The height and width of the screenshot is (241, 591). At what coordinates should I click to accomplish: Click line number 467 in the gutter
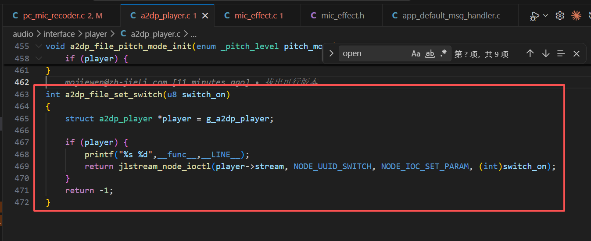[21, 142]
